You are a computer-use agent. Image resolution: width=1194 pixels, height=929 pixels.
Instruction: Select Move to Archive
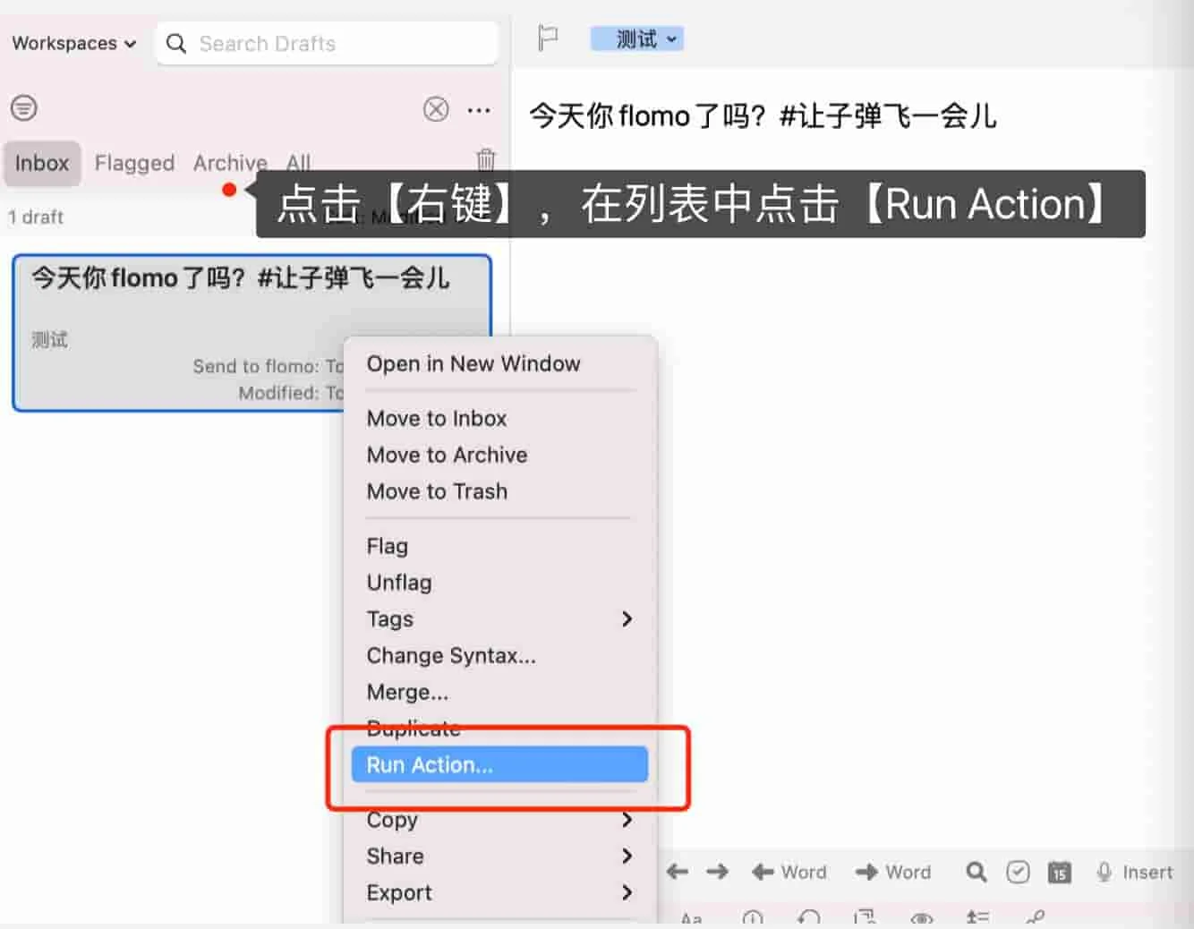pos(500,455)
